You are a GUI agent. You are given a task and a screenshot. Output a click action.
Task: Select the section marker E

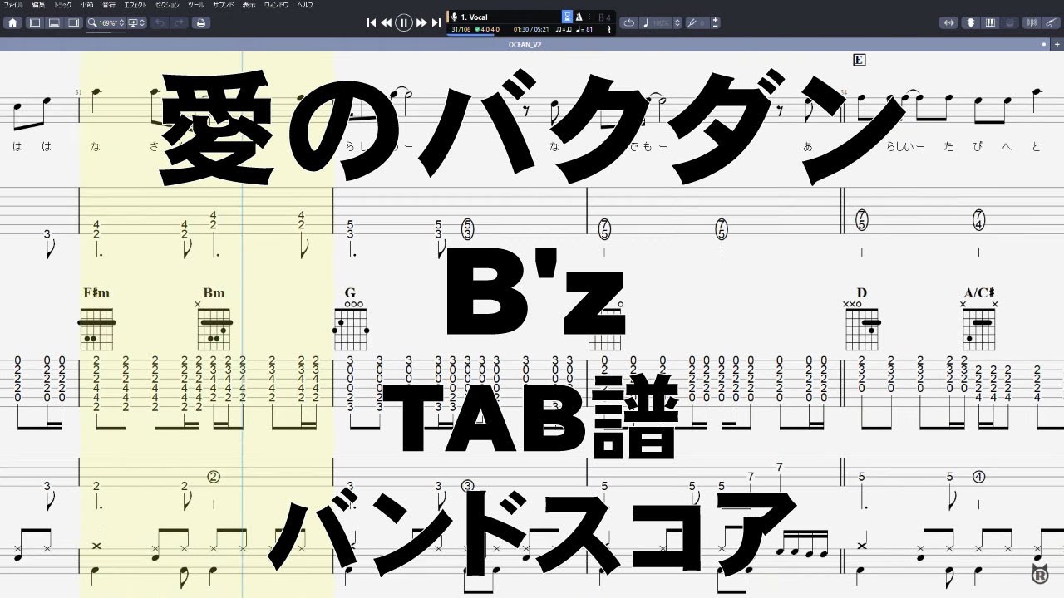[860, 59]
